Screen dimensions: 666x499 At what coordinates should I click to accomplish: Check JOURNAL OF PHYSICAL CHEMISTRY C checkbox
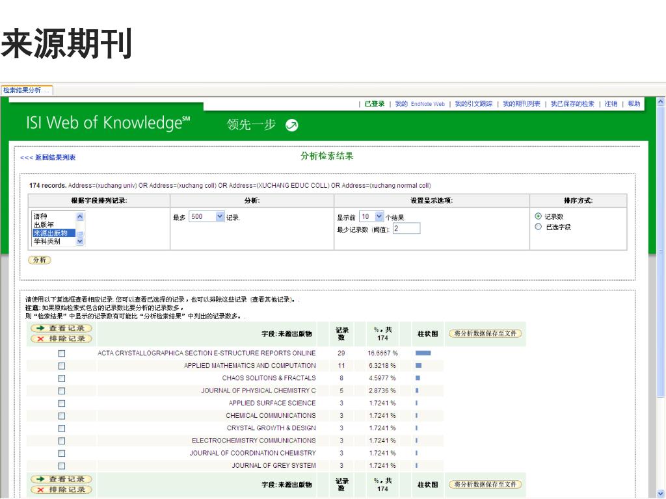point(62,390)
